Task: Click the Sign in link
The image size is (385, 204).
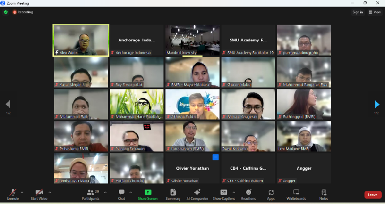Action: tap(358, 12)
